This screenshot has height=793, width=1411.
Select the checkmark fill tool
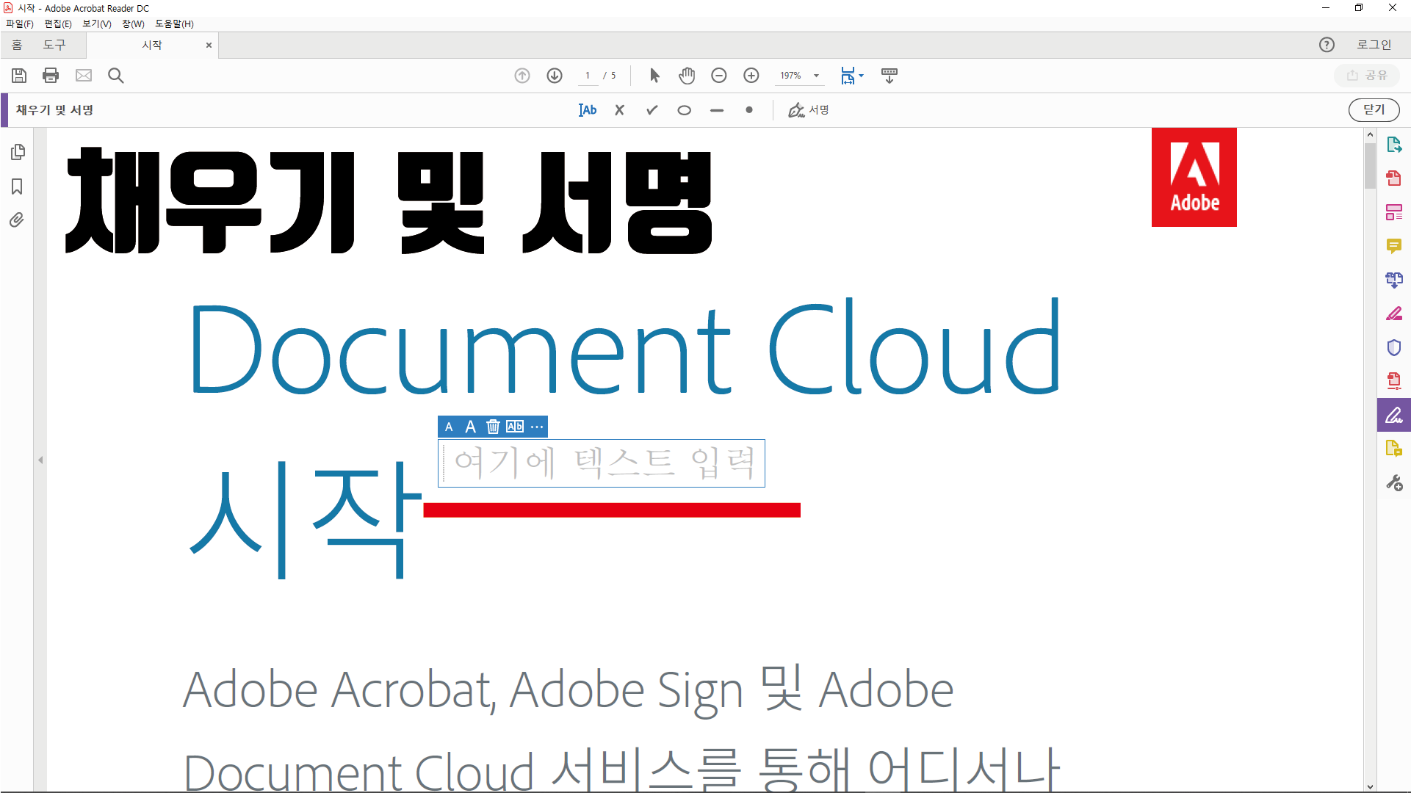point(652,110)
